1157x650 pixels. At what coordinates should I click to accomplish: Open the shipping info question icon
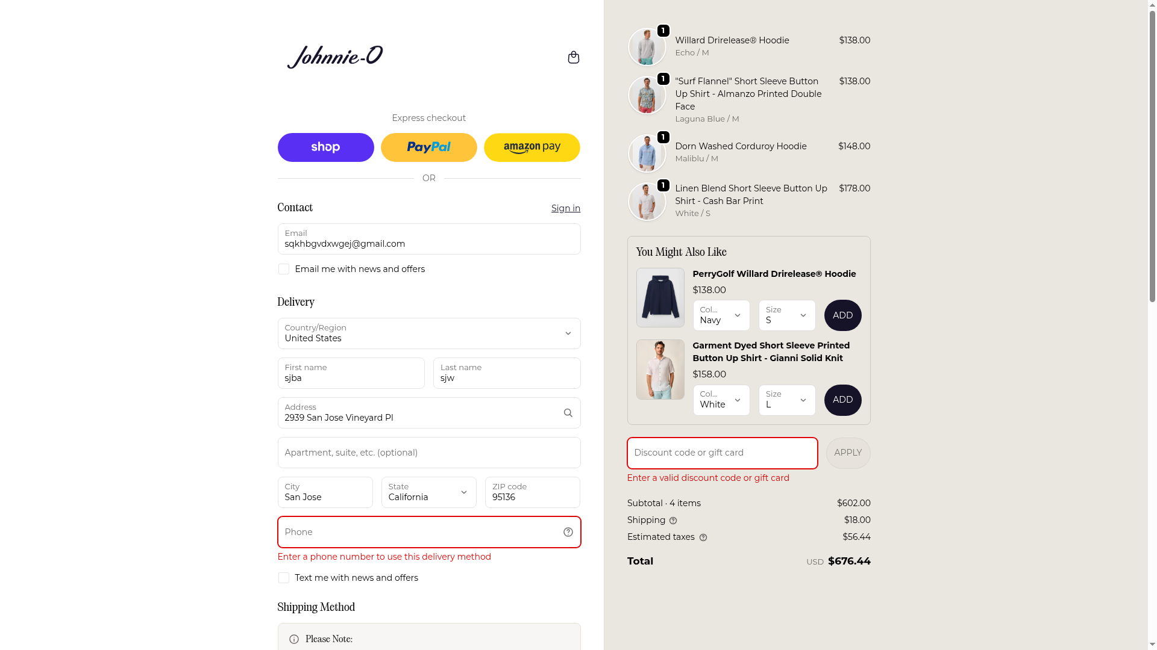pos(673,521)
